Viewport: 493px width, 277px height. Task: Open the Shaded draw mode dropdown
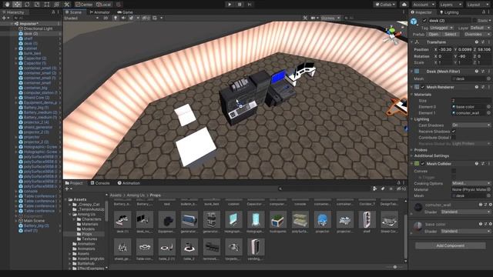[82, 18]
